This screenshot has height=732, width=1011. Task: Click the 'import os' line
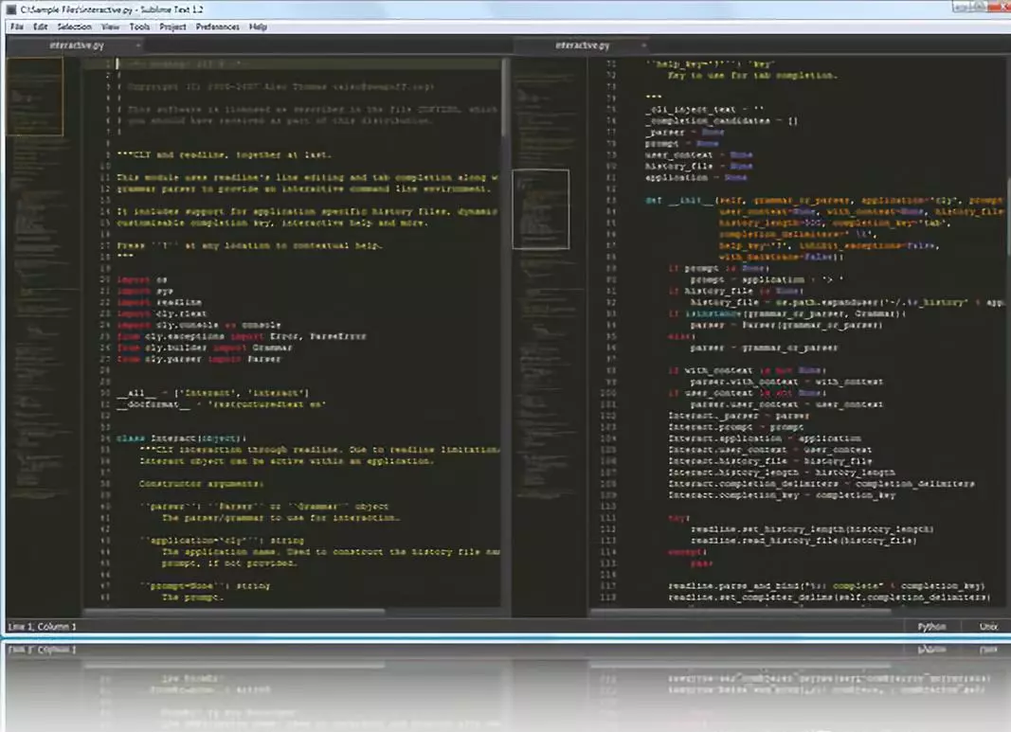click(x=142, y=279)
